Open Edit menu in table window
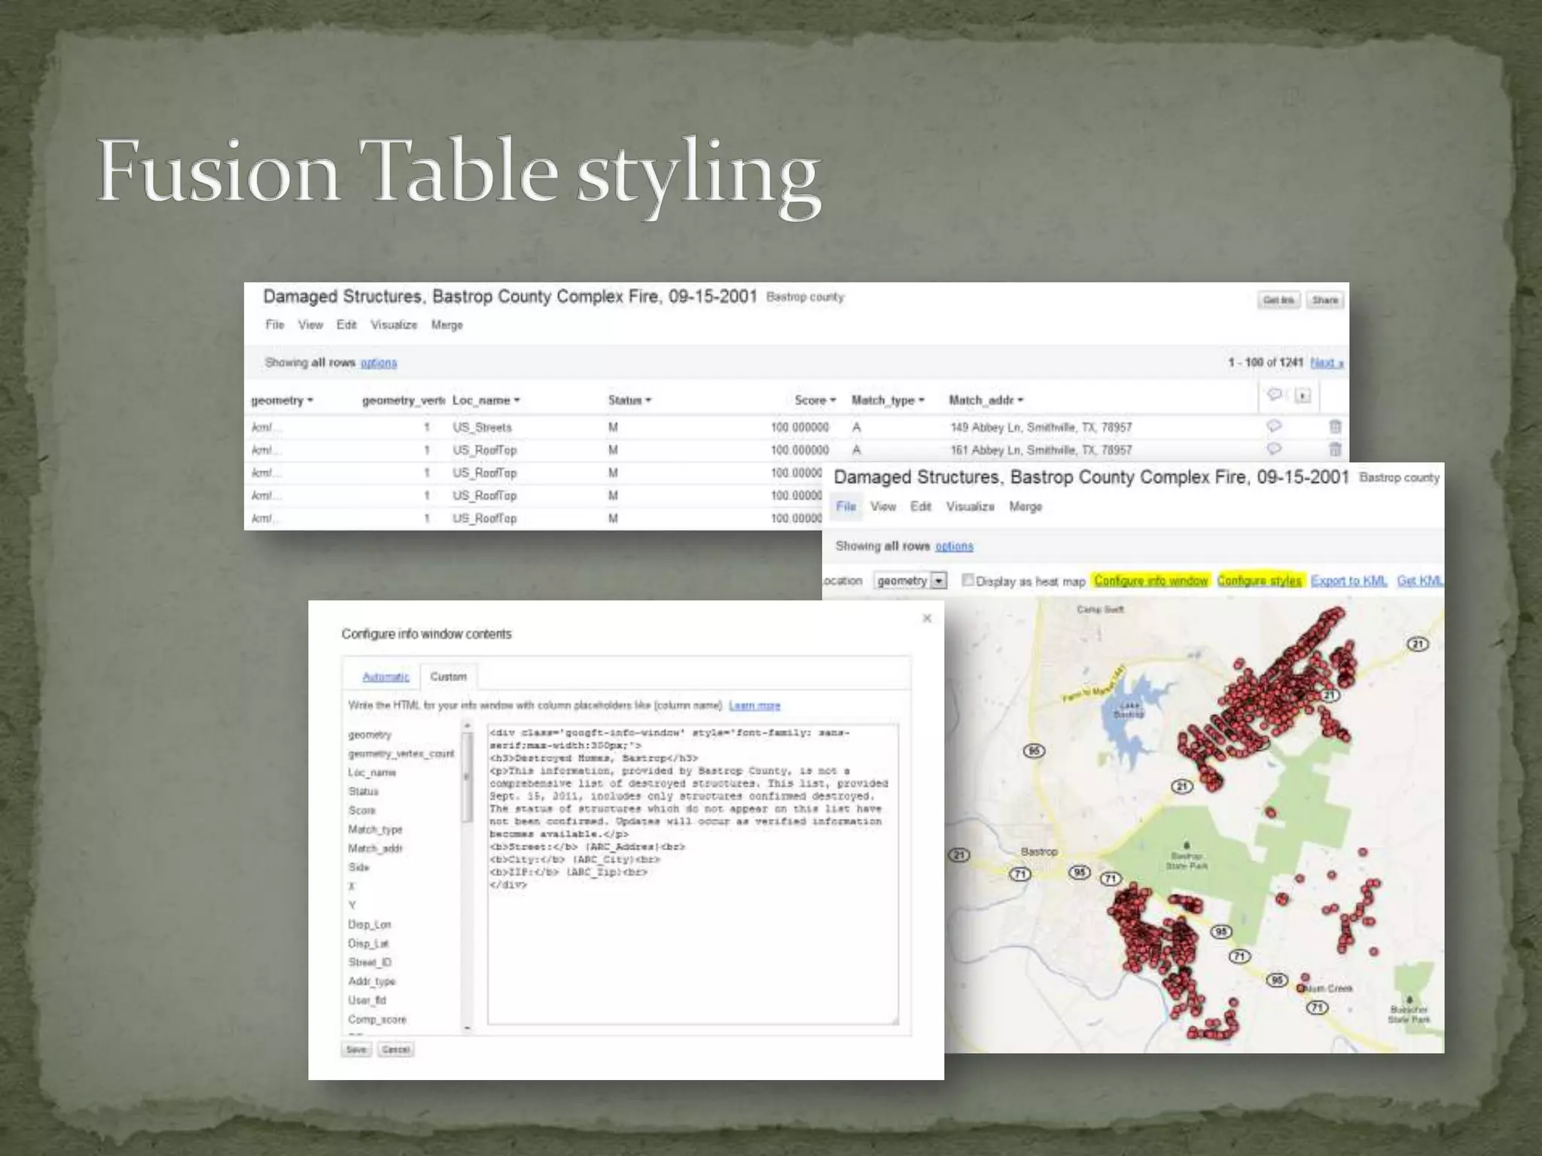 click(346, 324)
